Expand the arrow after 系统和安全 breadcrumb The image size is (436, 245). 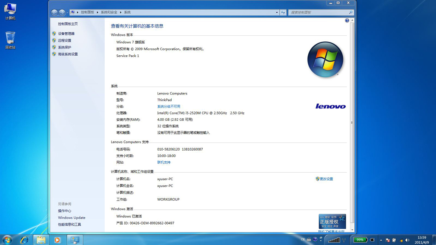click(x=120, y=12)
